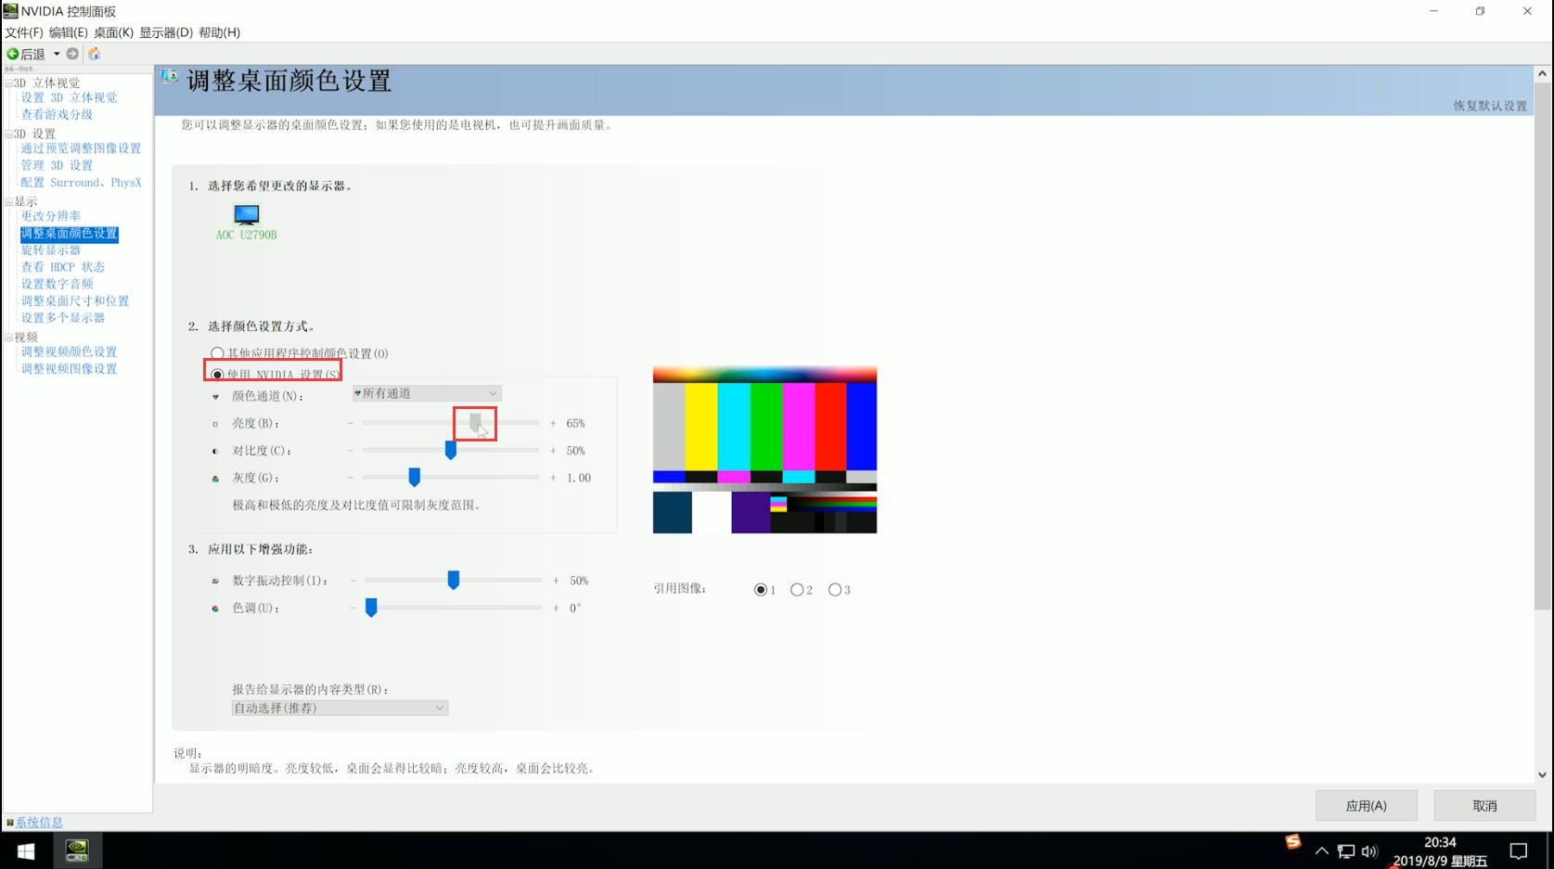The image size is (1554, 869).
Task: Click the grey Forward arrow icon
Action: 72,54
